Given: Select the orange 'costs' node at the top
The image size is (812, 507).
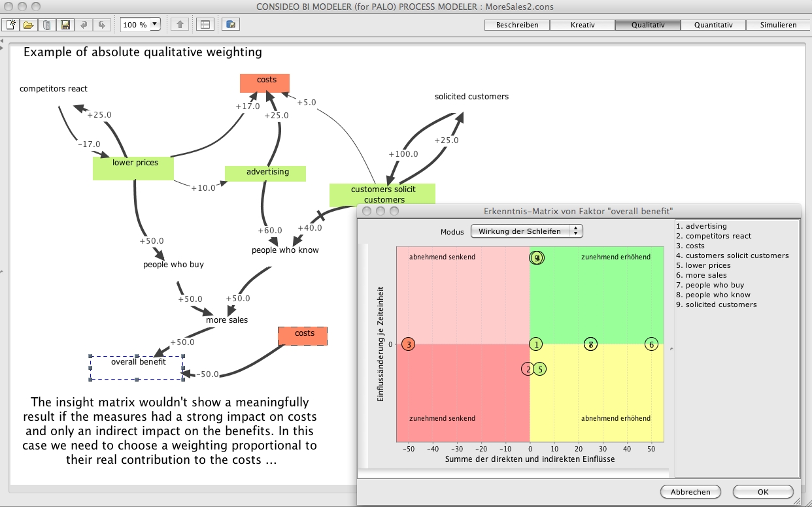Looking at the screenshot, I should pyautogui.click(x=265, y=83).
